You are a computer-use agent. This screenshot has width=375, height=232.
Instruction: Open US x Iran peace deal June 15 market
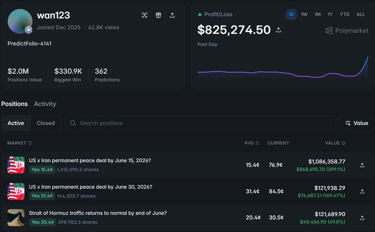click(90, 161)
